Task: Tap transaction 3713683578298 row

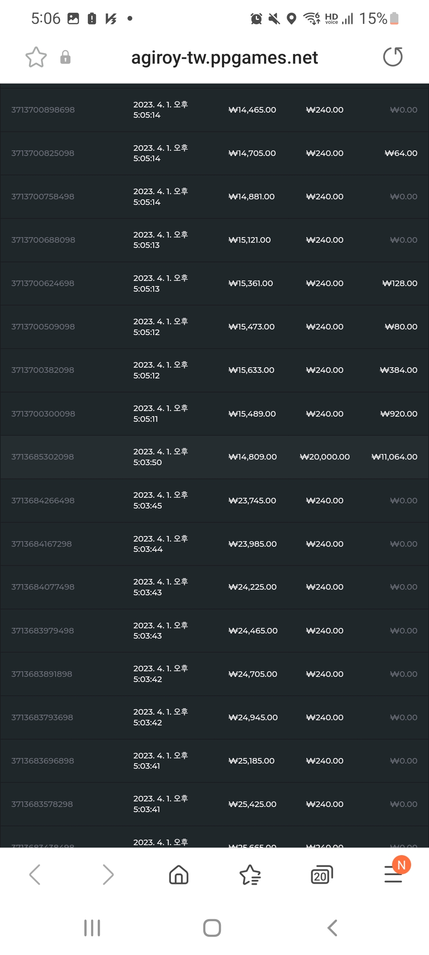Action: point(214,804)
